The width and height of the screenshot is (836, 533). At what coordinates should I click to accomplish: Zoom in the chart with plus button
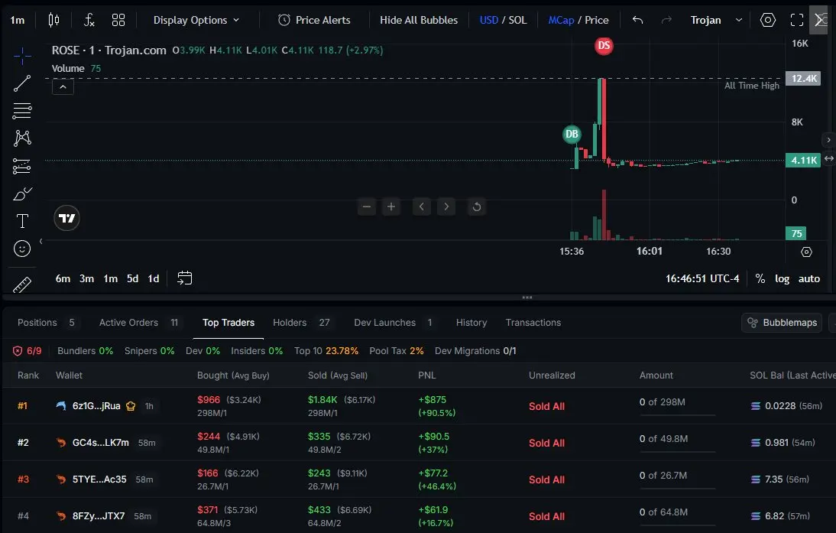coord(390,206)
